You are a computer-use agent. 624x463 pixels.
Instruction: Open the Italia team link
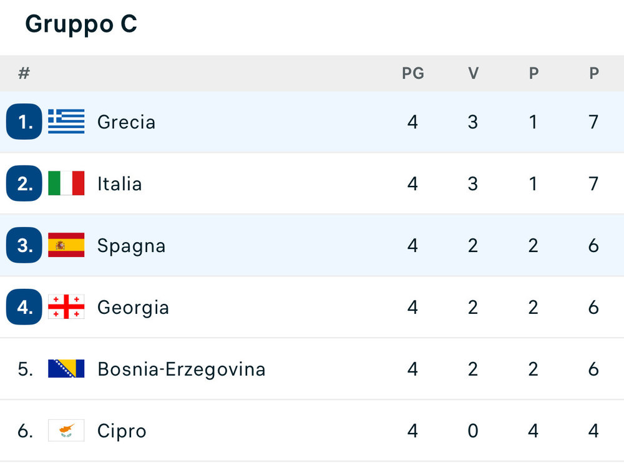tap(119, 184)
